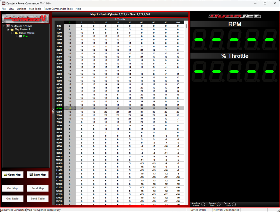Click the no vtec 30.7.25.pvm file icon
Image resolution: width=280 pixels, height=212 pixels.
8,26
